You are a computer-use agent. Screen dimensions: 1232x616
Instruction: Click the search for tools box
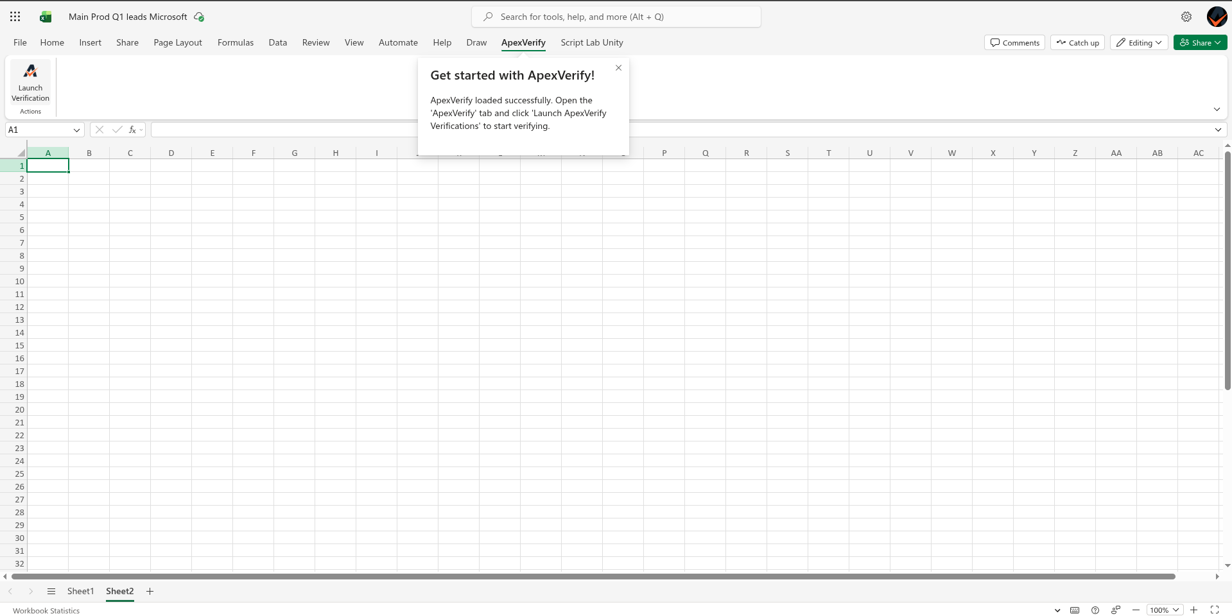click(x=616, y=17)
